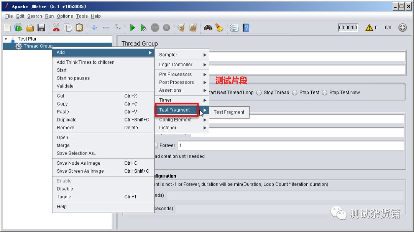This screenshot has width=414, height=232.
Task: Select the Stop Test radio button
Action: point(295,92)
